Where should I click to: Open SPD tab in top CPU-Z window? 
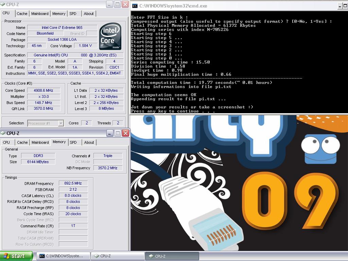tap(73, 14)
